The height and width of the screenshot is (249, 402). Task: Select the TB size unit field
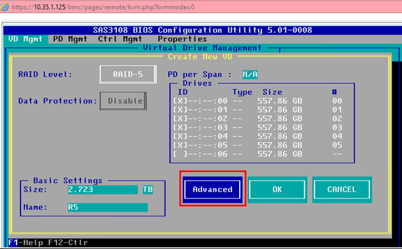click(x=148, y=189)
